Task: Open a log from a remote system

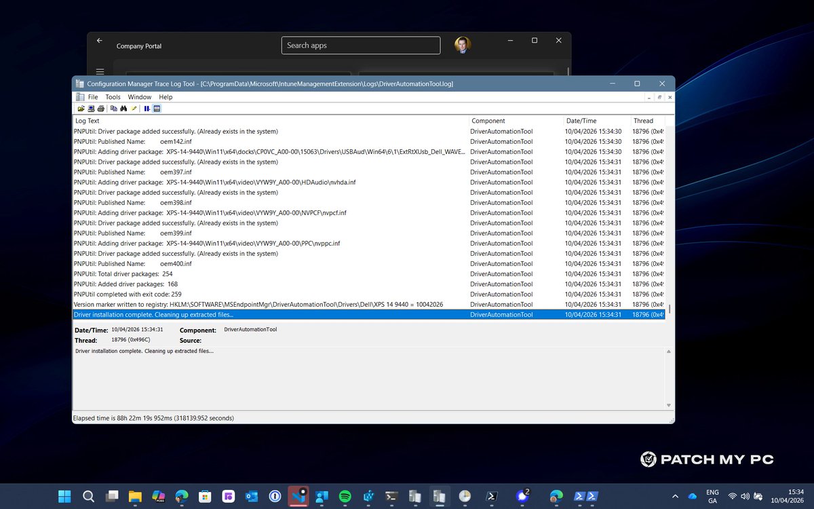Action: [x=90, y=108]
